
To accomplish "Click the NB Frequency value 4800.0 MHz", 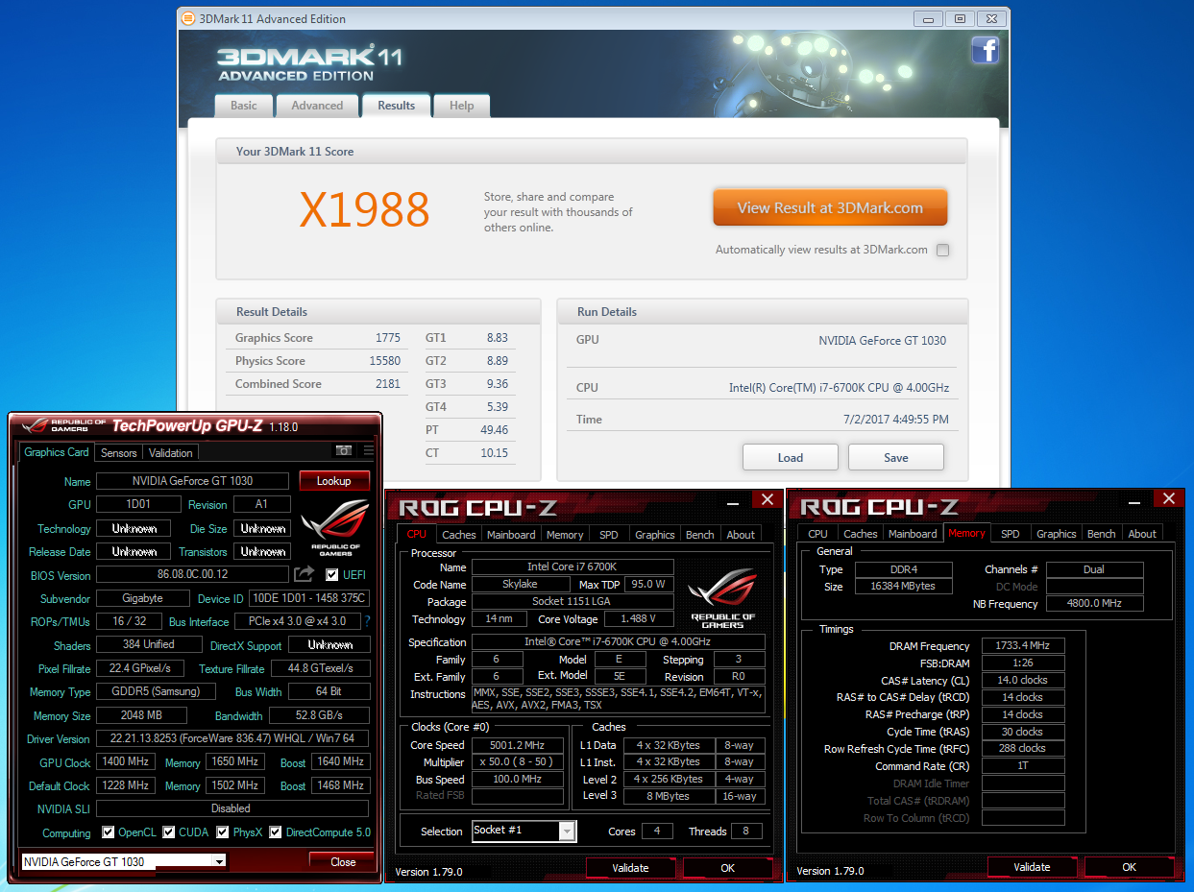I will 1095,604.
